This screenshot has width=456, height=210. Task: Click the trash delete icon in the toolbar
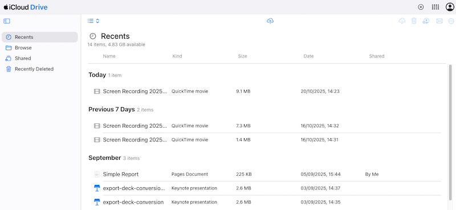[414, 21]
